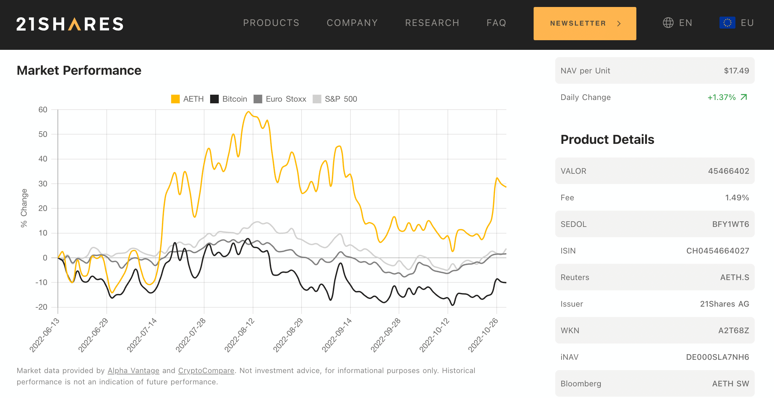
Task: Hide the Bitcoin series via legend label
Action: 235,99
